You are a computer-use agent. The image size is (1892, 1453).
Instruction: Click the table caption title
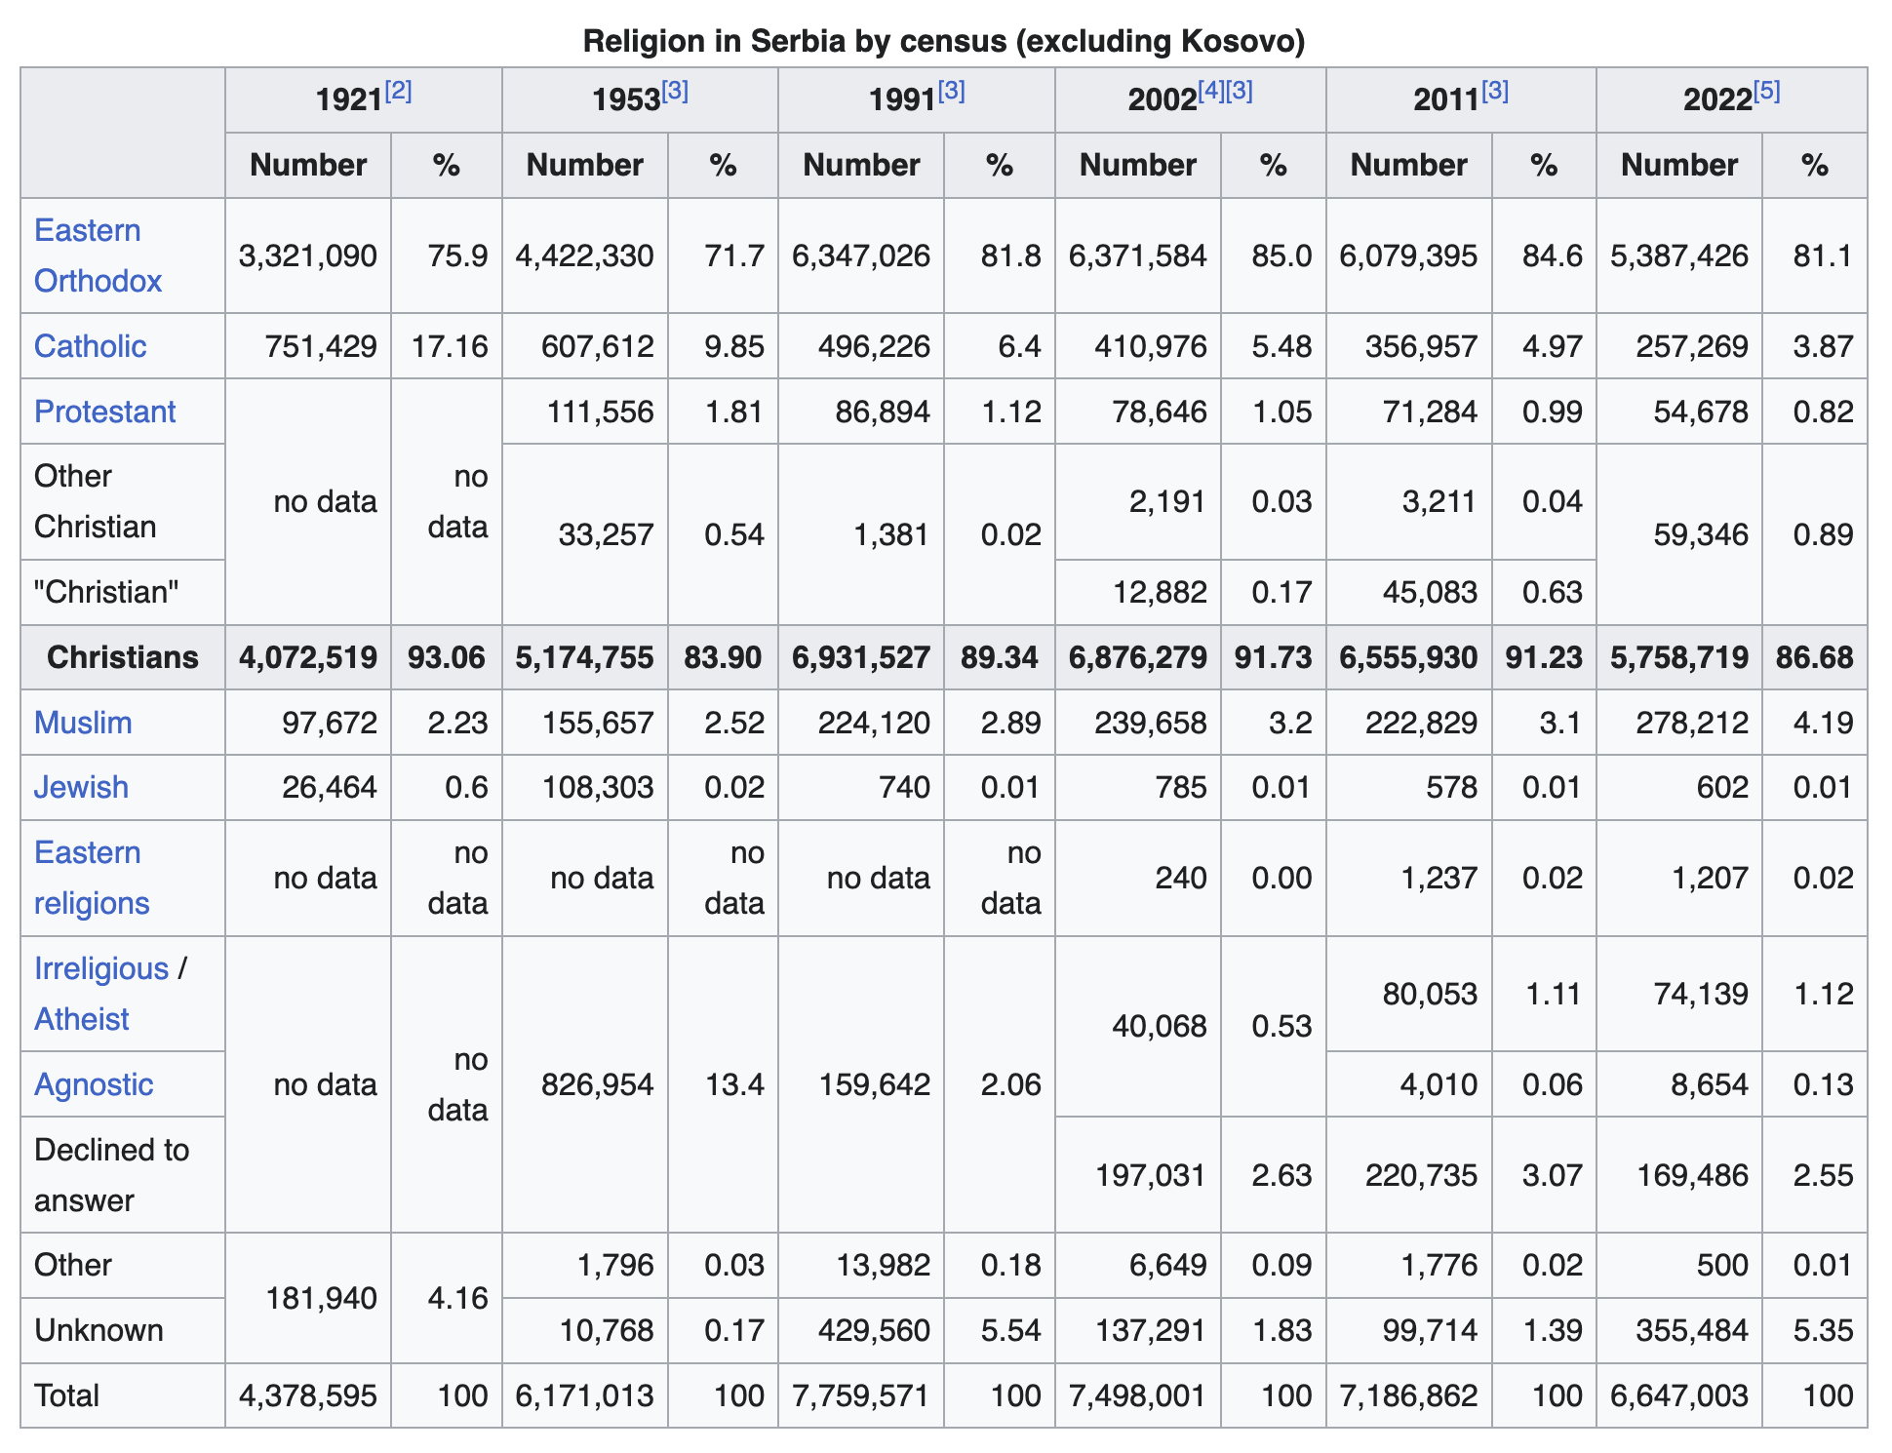click(x=943, y=41)
